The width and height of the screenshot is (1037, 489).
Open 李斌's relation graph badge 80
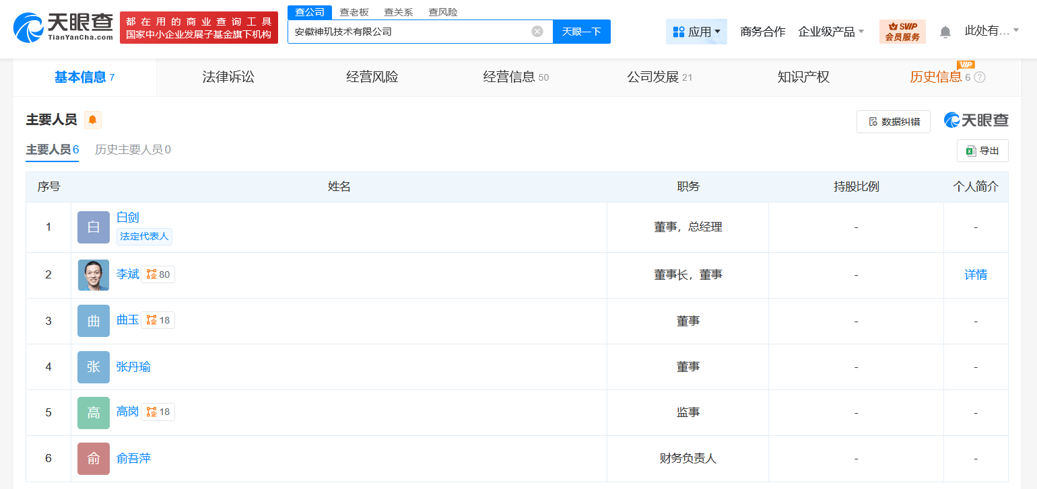tap(158, 274)
